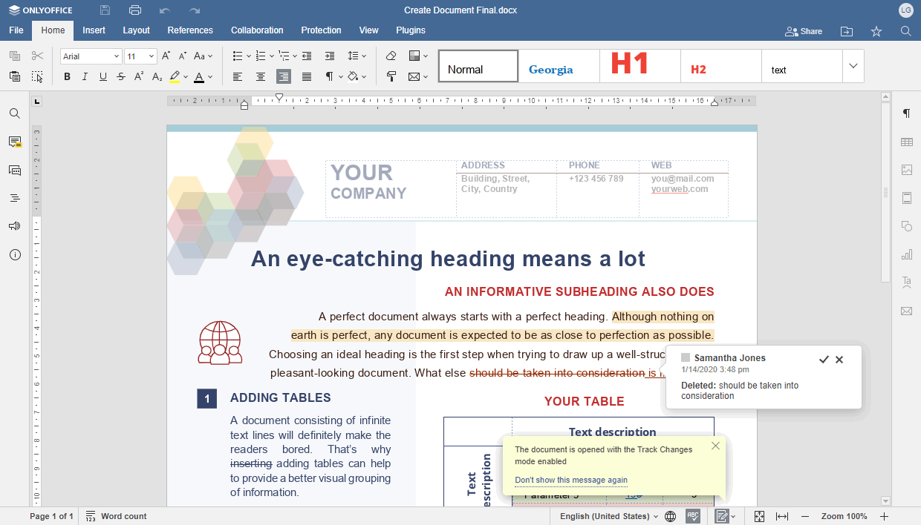Expand the paragraph styles gallery
Image resolution: width=921 pixels, height=525 pixels.
pyautogui.click(x=853, y=66)
